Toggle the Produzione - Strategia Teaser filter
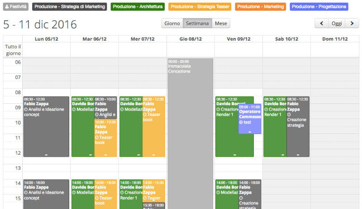The height and width of the screenshot is (209, 362). click(x=200, y=7)
